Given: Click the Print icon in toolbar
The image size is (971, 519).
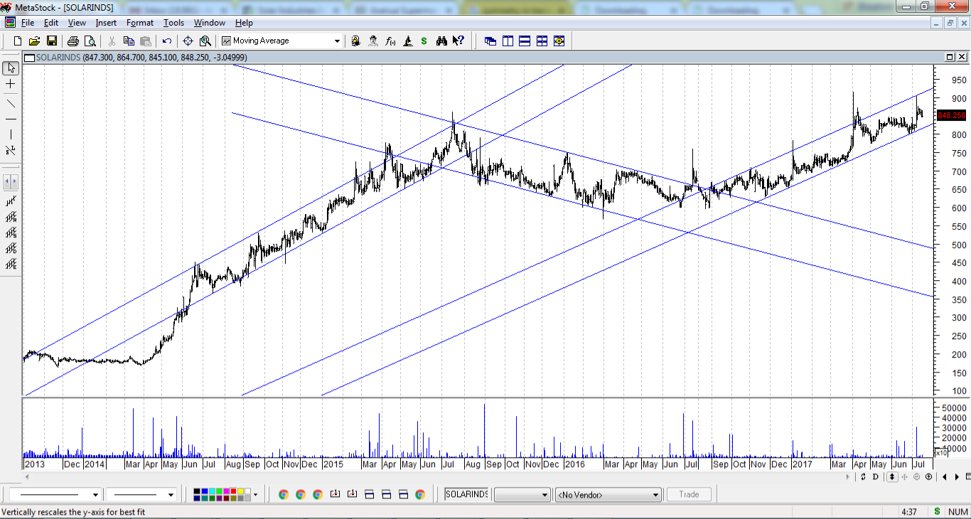Looking at the screenshot, I should tap(73, 41).
